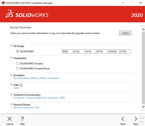Click the CAM info icon
Image resolution: width=145 pixels, height=126 pixels.
21,85
